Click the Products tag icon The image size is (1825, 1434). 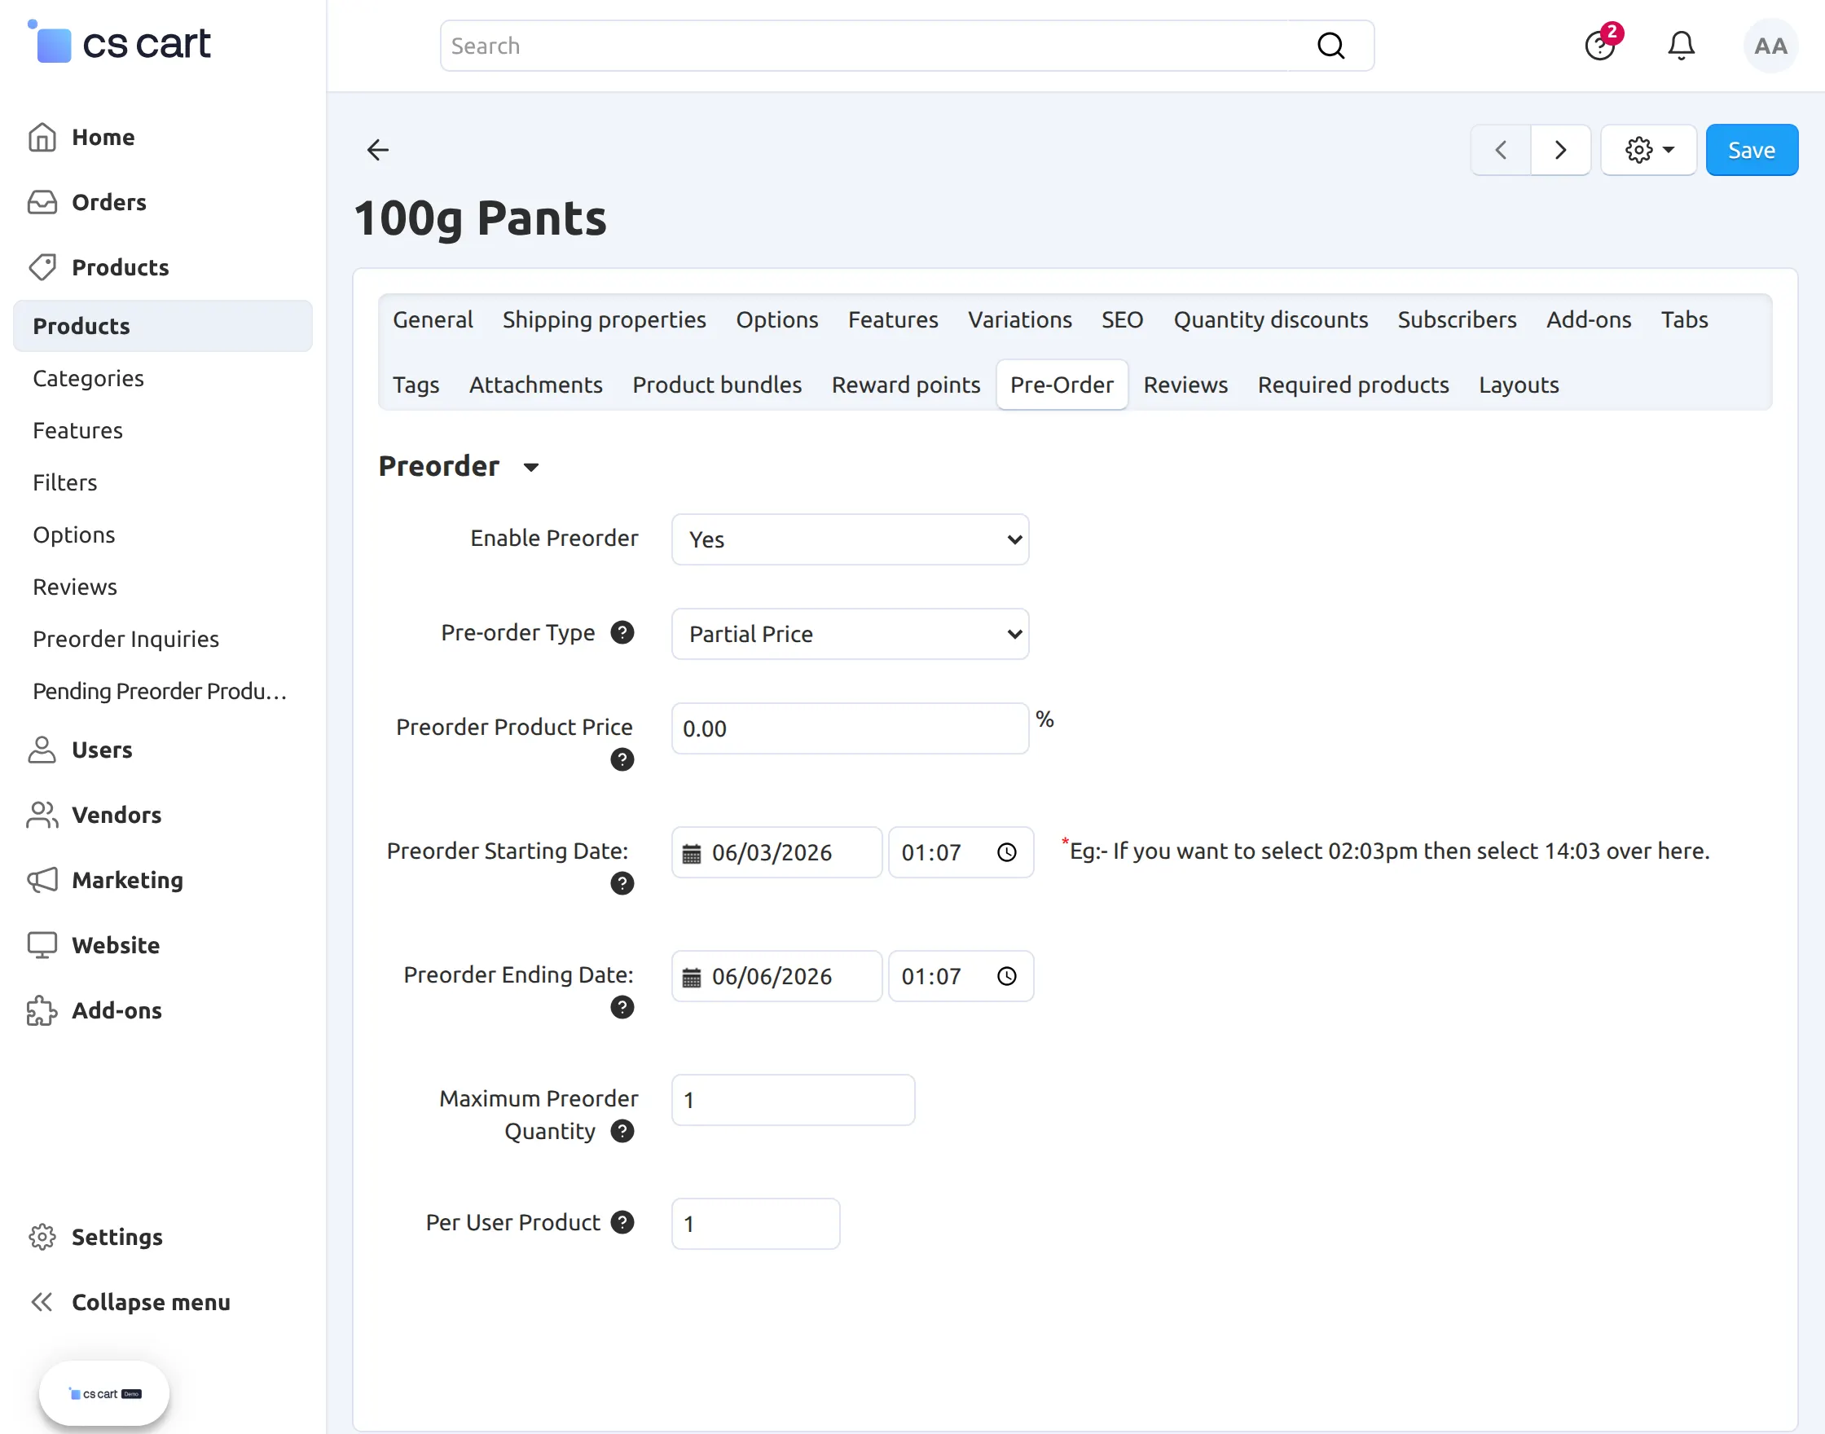[42, 267]
